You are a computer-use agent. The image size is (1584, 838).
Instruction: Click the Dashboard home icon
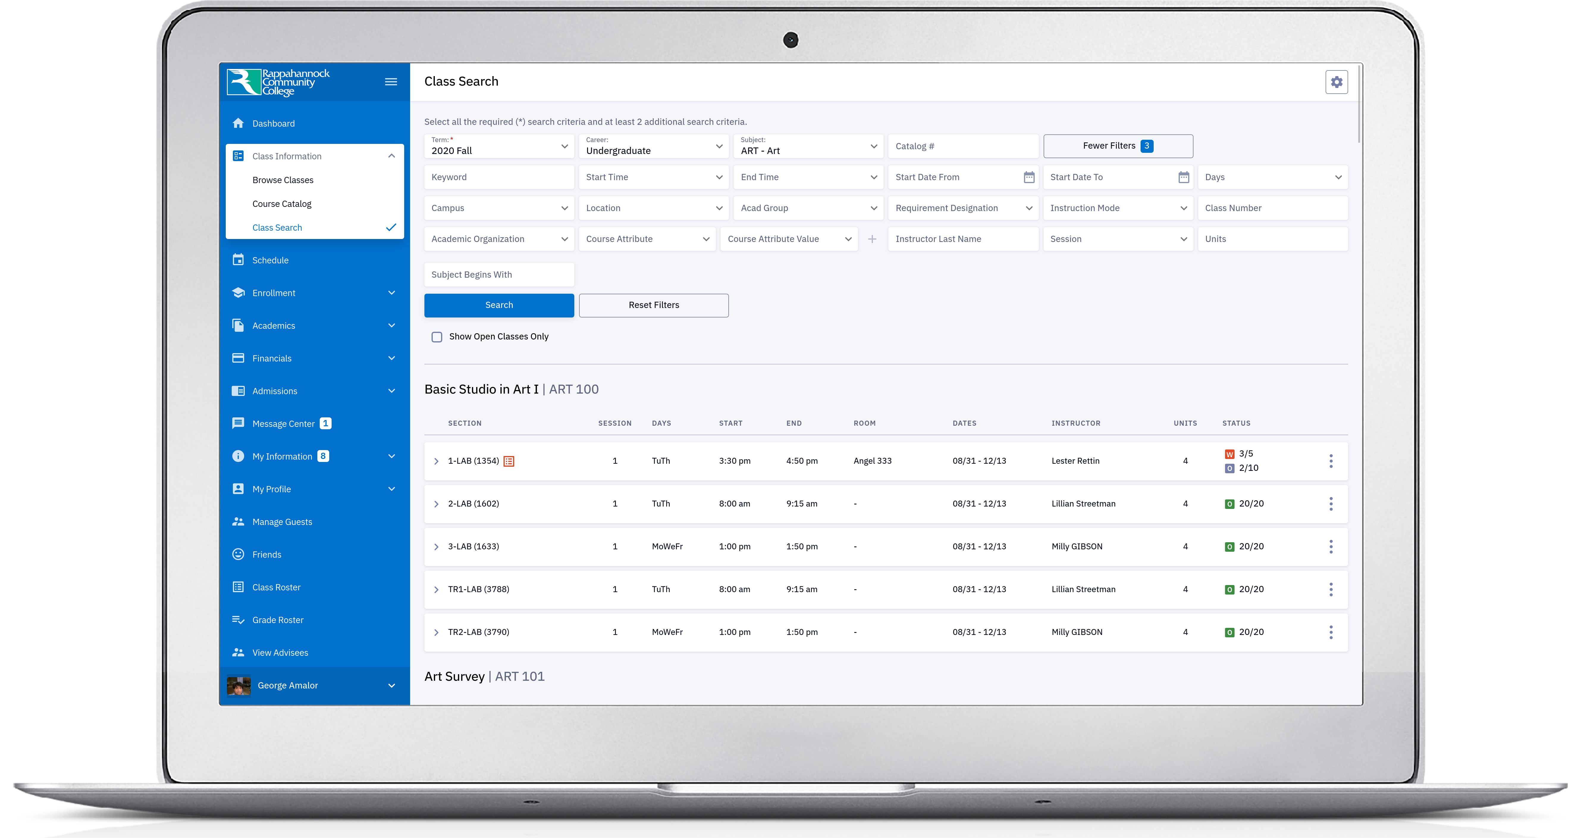pyautogui.click(x=239, y=123)
